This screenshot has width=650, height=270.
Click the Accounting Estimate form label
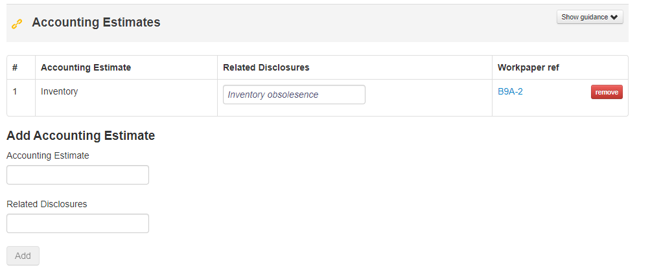tap(48, 155)
